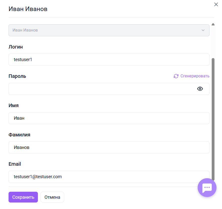This screenshot has width=222, height=209.
Task: Click the circular arrows generate icon
Action: (176, 76)
